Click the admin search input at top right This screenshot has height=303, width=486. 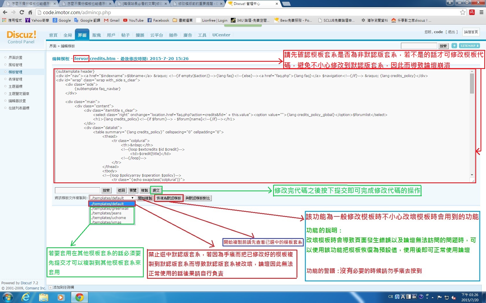[419, 46]
